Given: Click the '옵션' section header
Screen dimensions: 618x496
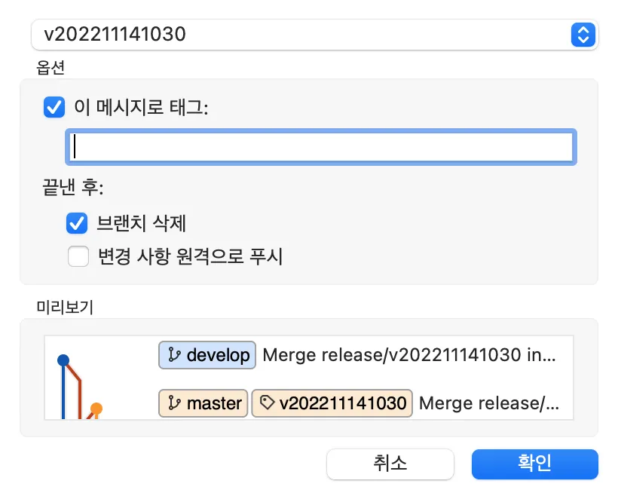Looking at the screenshot, I should [50, 68].
